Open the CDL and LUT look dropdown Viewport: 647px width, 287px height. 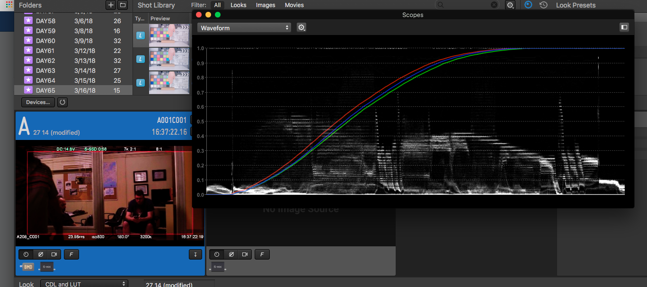84,284
